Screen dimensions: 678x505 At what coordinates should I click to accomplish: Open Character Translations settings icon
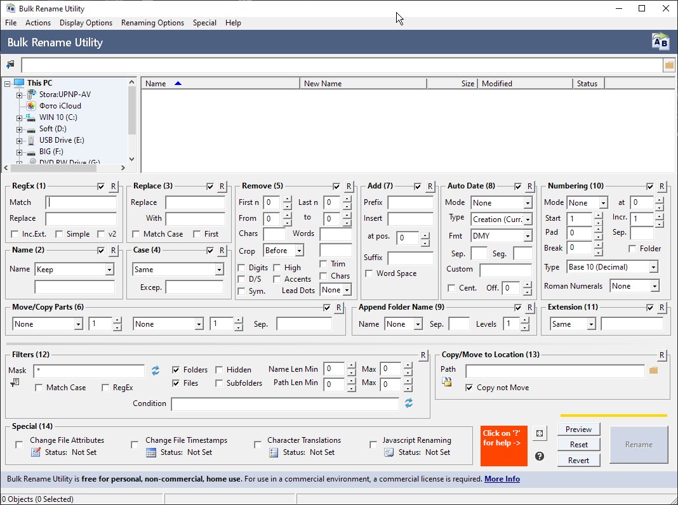point(273,452)
